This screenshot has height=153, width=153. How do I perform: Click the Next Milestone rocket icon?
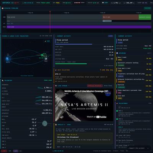click(56, 70)
